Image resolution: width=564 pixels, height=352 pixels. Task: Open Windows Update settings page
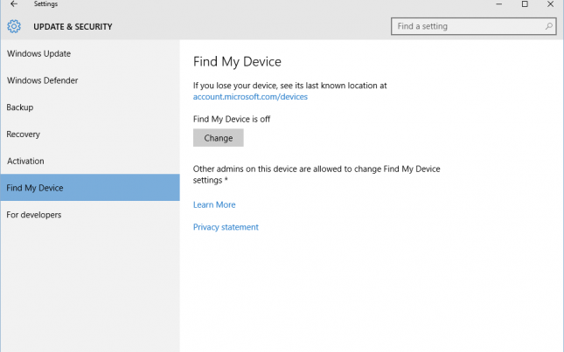pyautogui.click(x=39, y=54)
